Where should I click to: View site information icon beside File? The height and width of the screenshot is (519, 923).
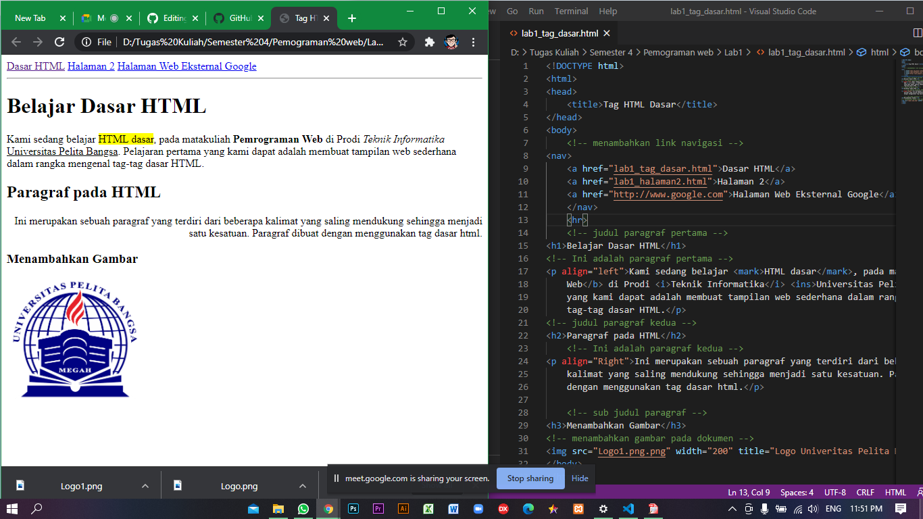tap(86, 42)
